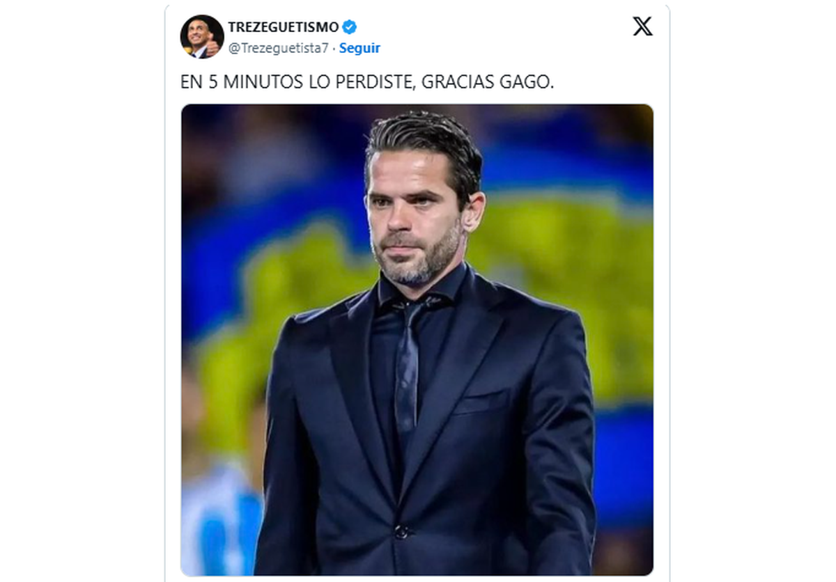Follow @Trezeguetista7 via the Seguir link
This screenshot has height=582, width=836.
358,48
